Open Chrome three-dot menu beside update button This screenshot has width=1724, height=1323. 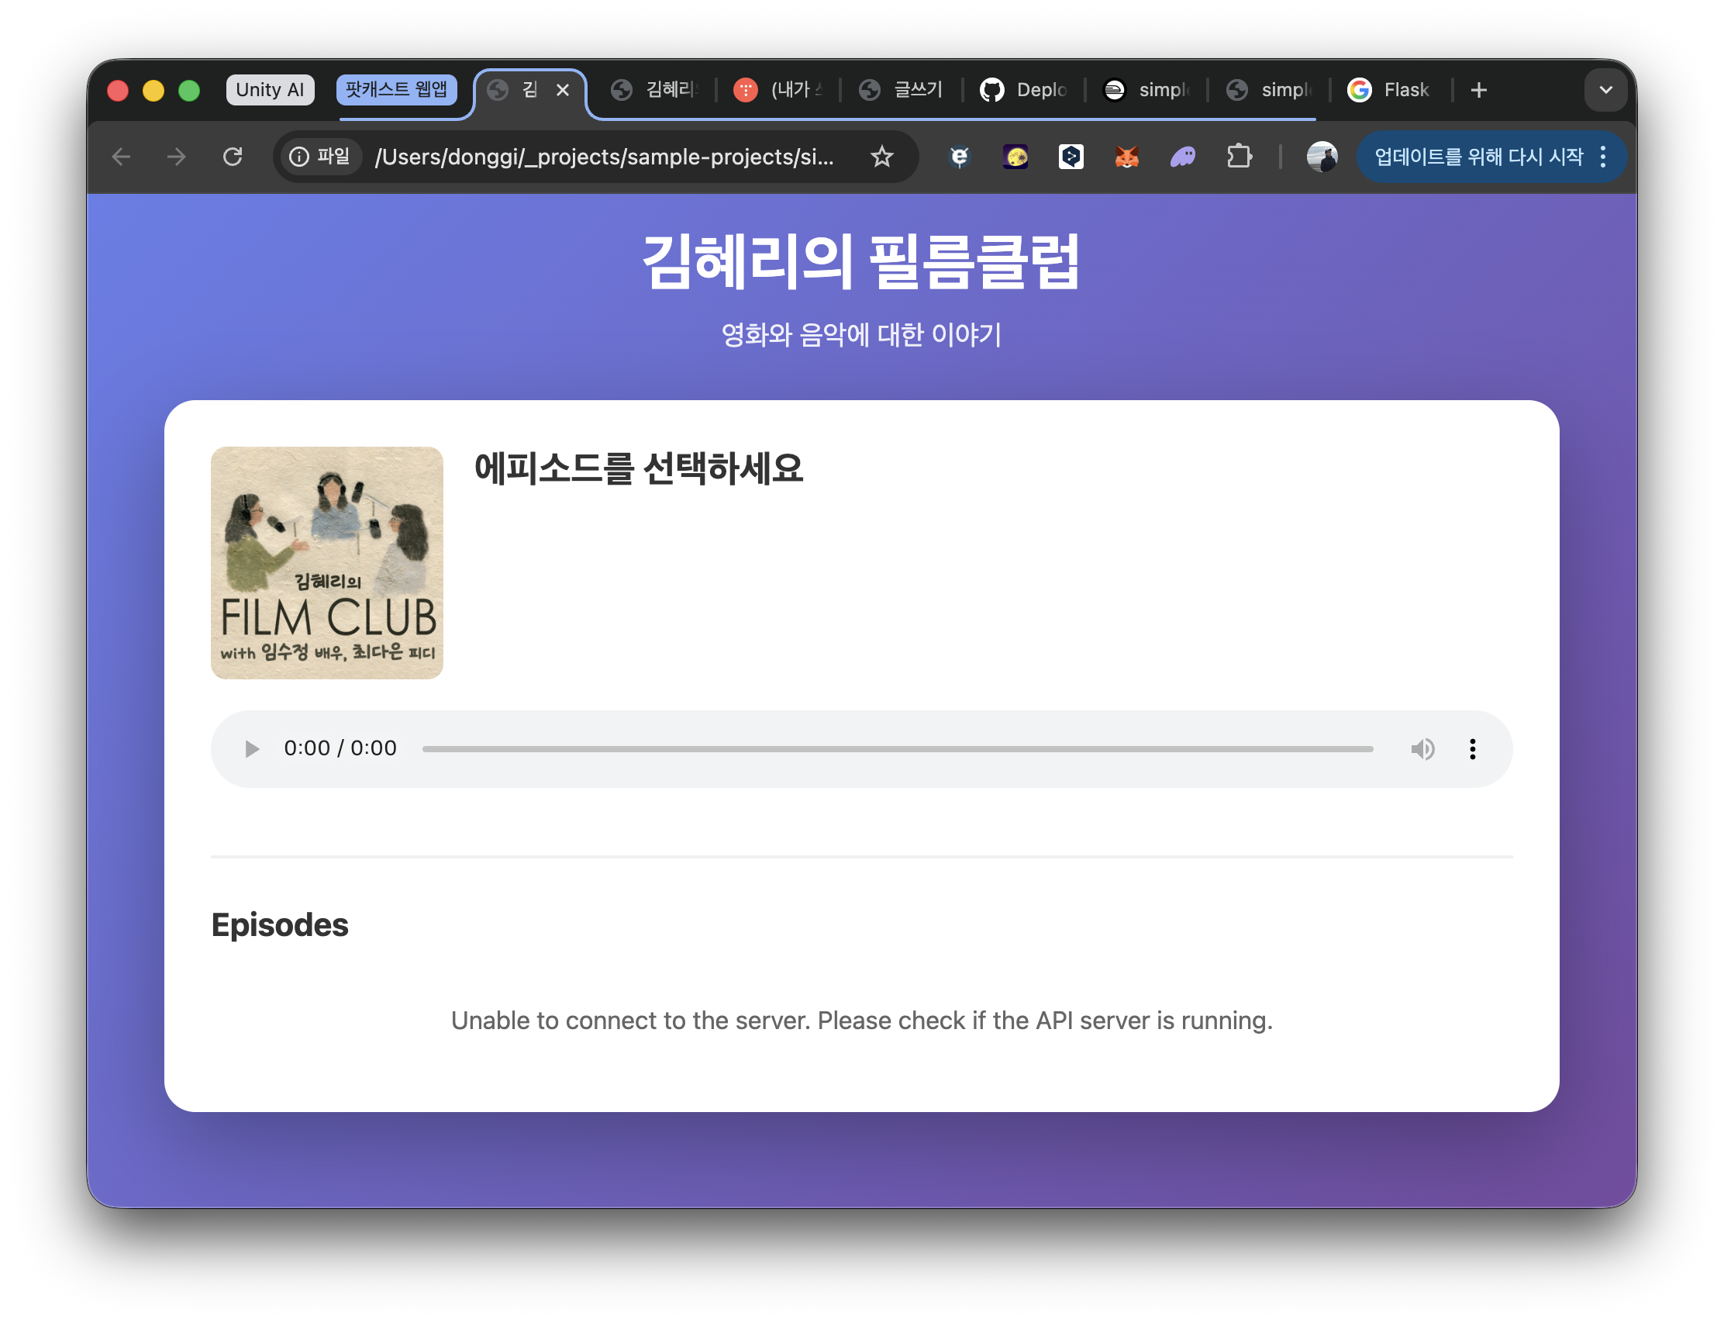pyautogui.click(x=1603, y=157)
